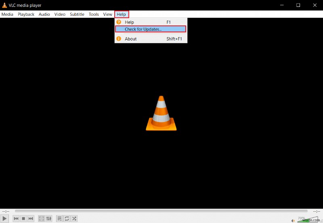The width and height of the screenshot is (323, 223).
Task: Skip to previous media track
Action: (x=16, y=219)
